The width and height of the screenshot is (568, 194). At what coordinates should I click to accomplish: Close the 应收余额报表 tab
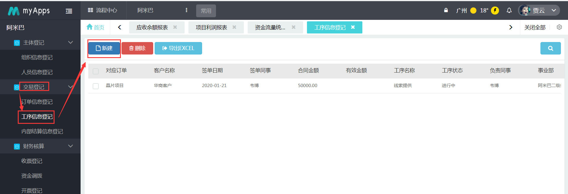click(175, 27)
